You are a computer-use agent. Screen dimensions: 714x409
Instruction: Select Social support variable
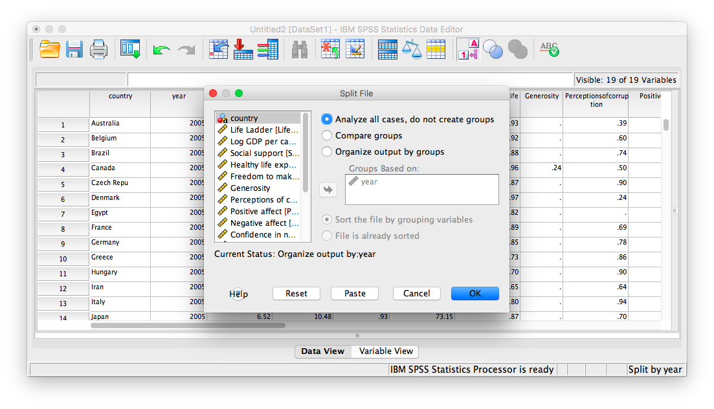pyautogui.click(x=258, y=153)
